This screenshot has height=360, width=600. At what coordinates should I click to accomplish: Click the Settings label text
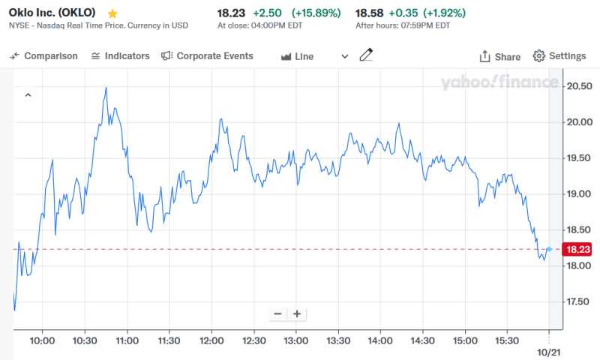(x=568, y=56)
